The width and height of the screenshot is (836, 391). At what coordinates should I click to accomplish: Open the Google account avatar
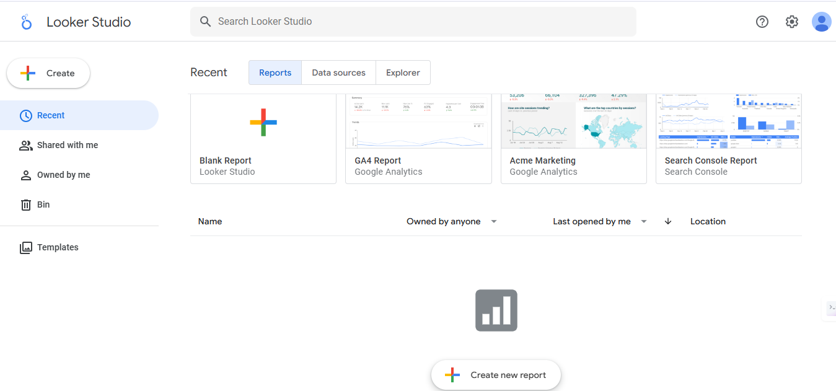[822, 22]
